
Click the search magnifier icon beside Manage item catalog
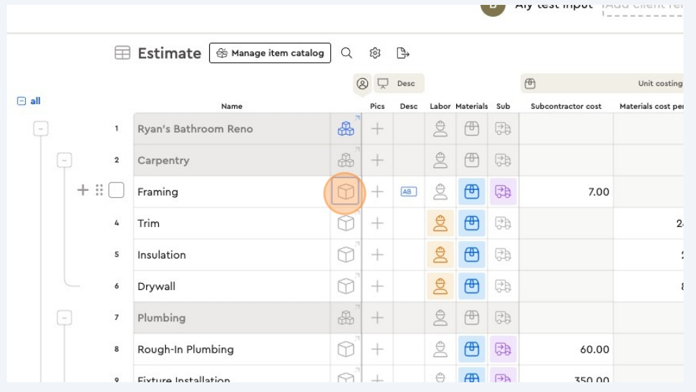tap(346, 53)
